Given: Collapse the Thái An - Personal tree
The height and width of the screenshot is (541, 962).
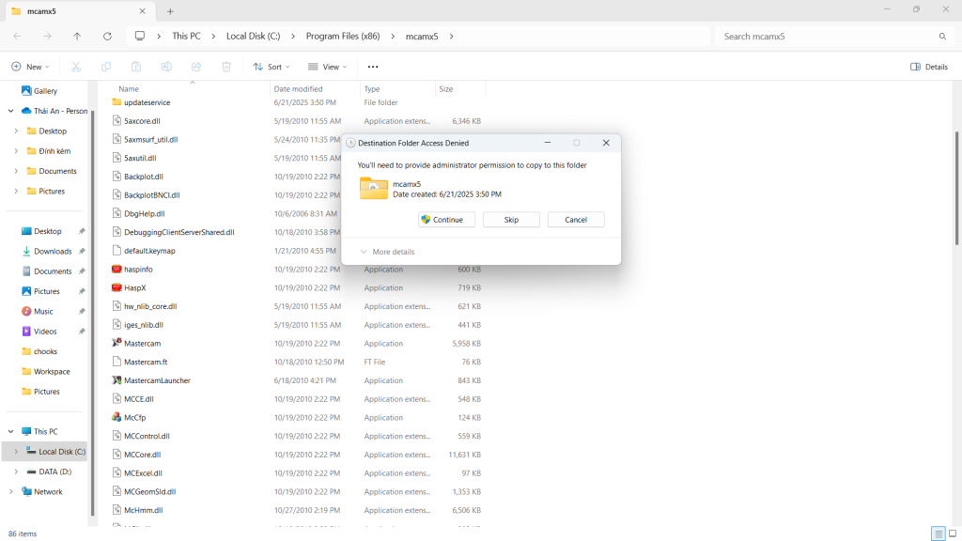Looking at the screenshot, I should (11, 111).
